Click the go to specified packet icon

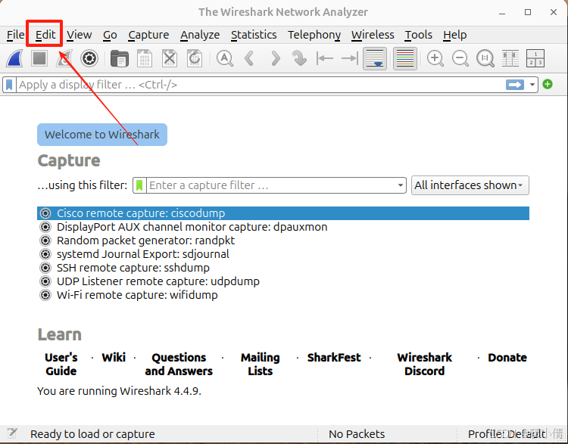(x=300, y=58)
